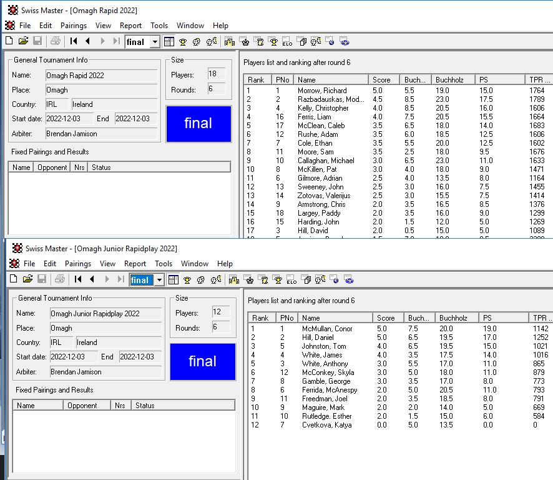Click the New file icon in Omagh Rapid 2022 toolbar
This screenshot has height=480, width=553.
click(9, 41)
